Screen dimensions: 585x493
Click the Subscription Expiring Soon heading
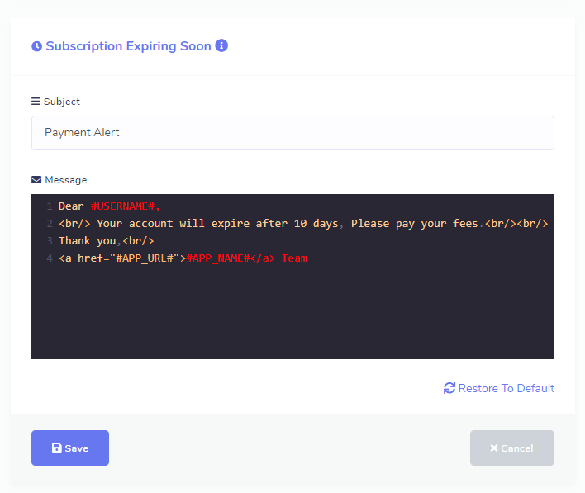pos(128,46)
